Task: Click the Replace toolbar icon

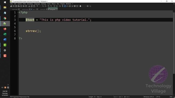Action: point(45,6)
